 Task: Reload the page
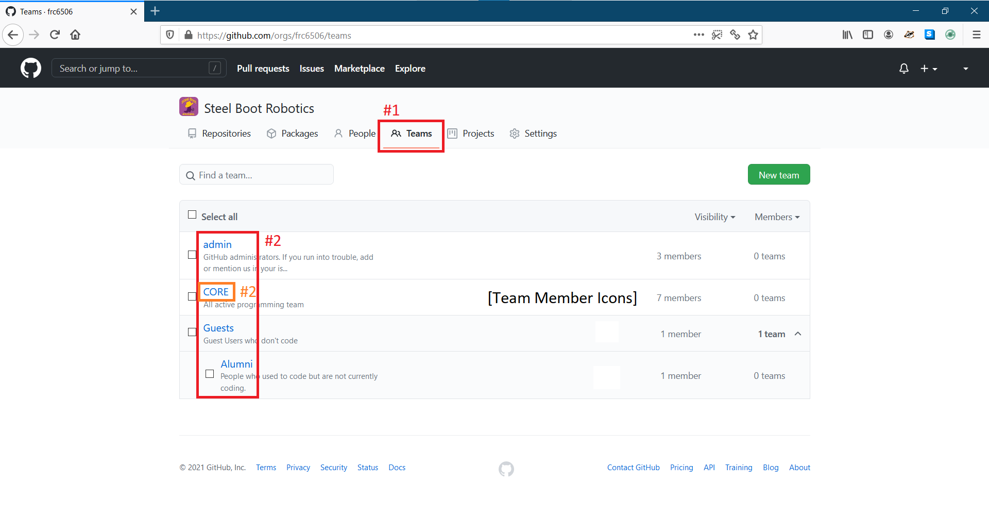click(55, 35)
